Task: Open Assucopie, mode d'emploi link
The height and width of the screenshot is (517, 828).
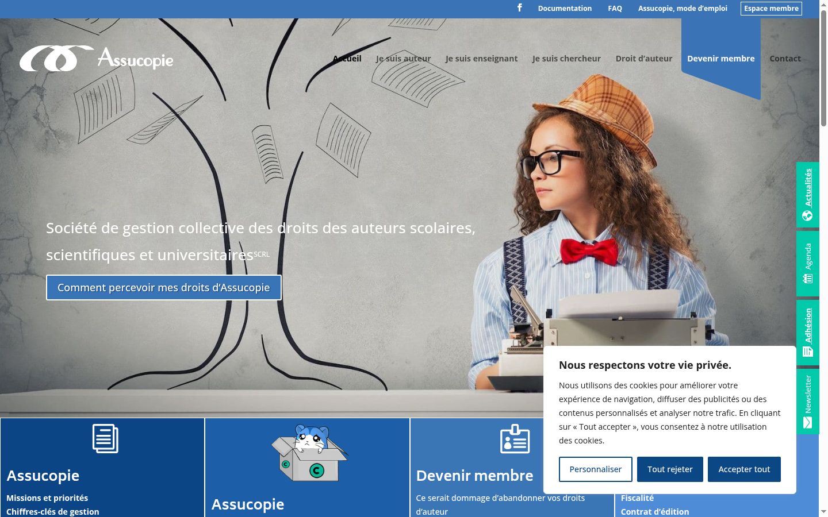Action: (x=683, y=9)
